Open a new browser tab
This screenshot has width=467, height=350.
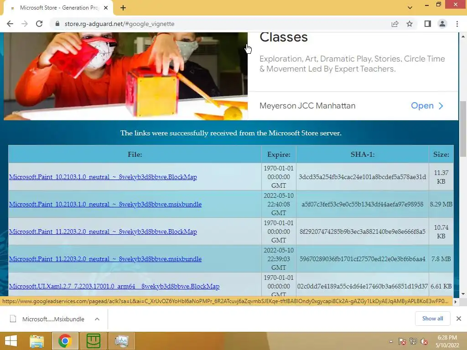pyautogui.click(x=123, y=8)
